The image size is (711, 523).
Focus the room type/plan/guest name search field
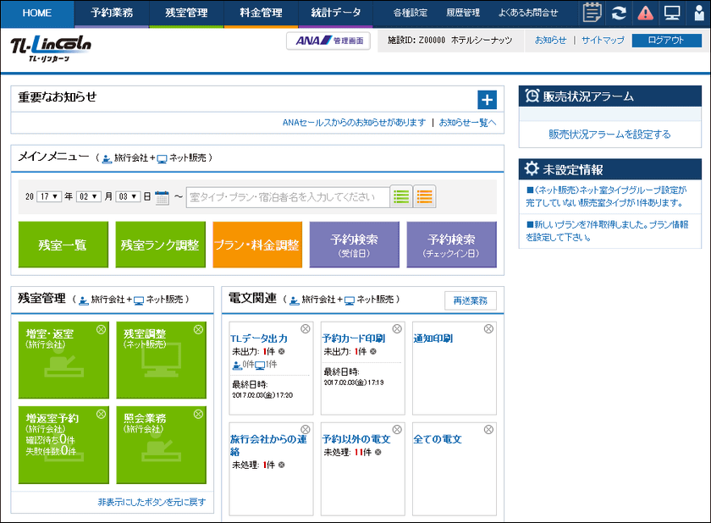[x=288, y=197]
